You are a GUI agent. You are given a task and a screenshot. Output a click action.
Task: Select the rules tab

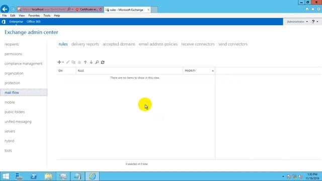[x=63, y=44]
